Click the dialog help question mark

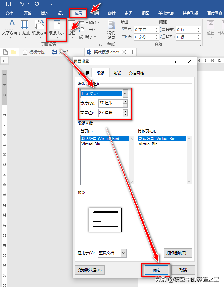176,61
